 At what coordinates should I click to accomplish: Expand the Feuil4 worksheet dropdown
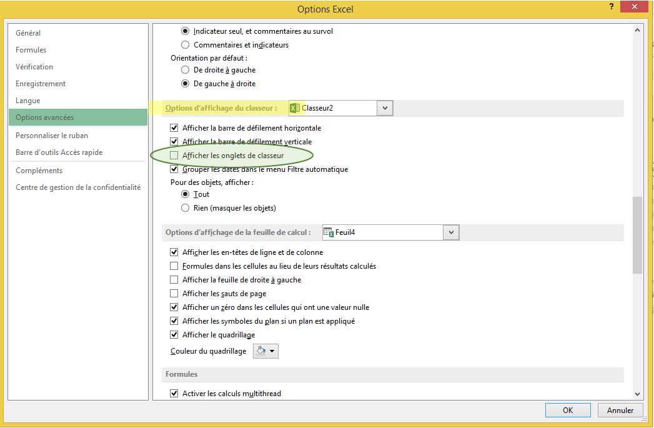click(451, 232)
